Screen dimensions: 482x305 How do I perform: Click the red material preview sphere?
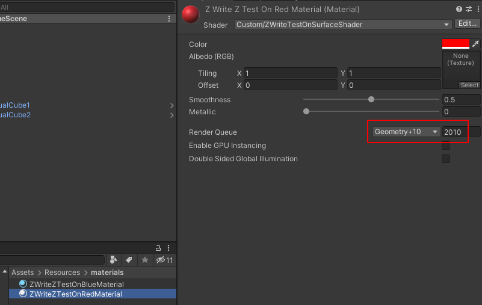[191, 14]
